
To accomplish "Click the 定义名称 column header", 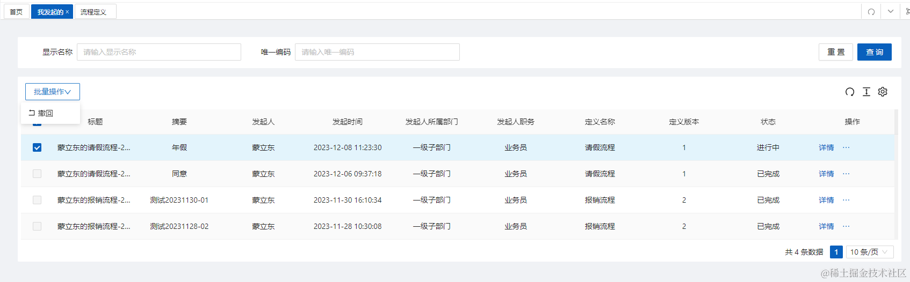I will coord(600,122).
